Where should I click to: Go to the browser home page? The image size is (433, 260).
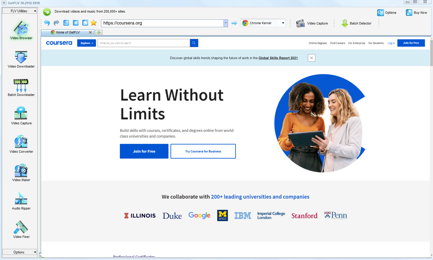(x=85, y=23)
